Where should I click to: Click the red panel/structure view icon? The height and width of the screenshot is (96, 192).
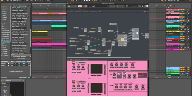[x=85, y=6]
